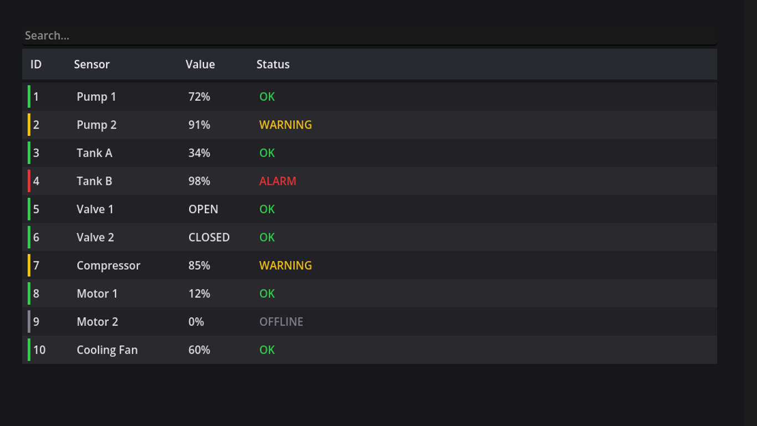
Task: Sort by the ID column header
Action: coord(36,64)
